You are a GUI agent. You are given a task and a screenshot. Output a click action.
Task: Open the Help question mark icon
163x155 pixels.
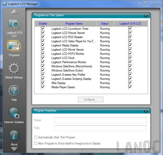[x=14, y=91]
